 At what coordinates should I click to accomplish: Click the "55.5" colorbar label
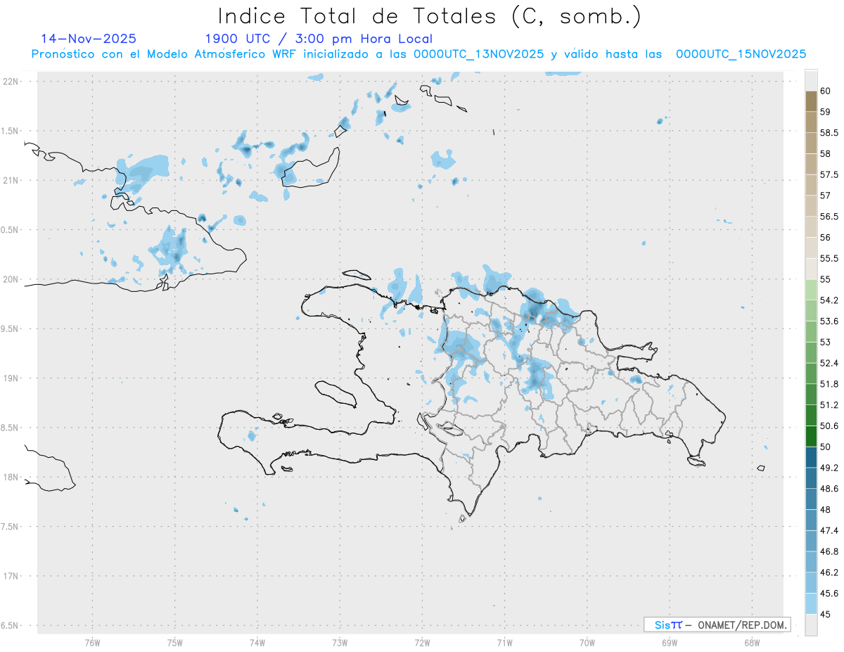(x=829, y=258)
